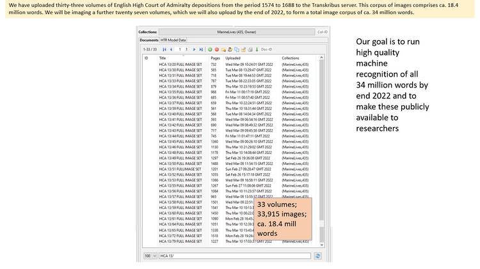Go to next page of documents

[x=195, y=49]
